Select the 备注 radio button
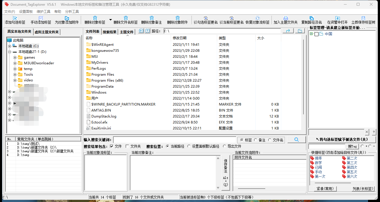Viewport: 380px width, 202px height. tap(256, 140)
